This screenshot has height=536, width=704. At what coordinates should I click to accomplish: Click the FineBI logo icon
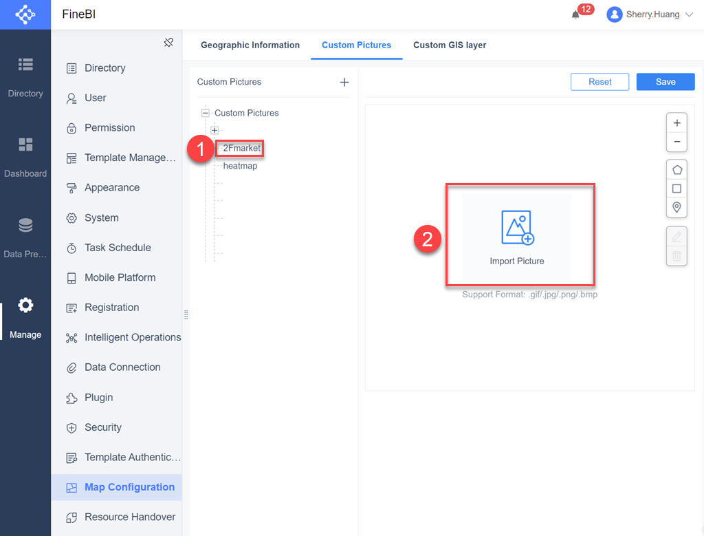25,14
